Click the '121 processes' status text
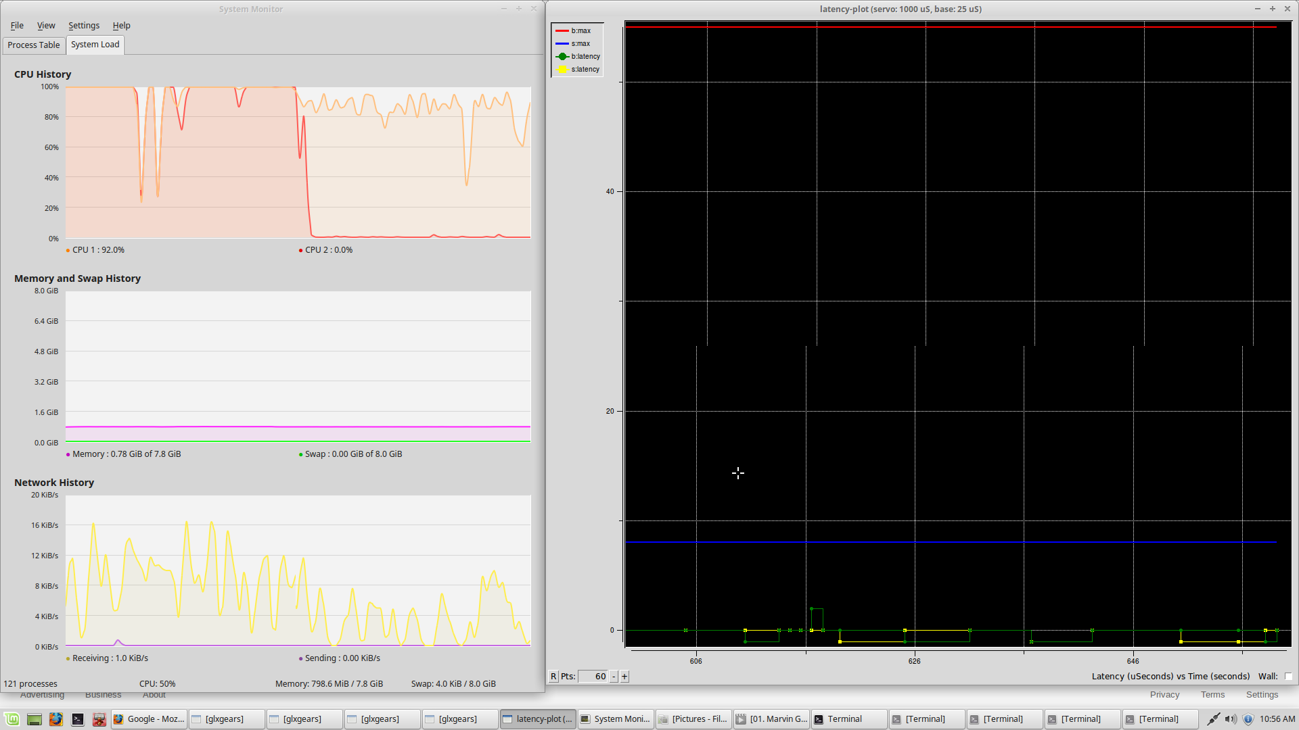 [x=30, y=684]
